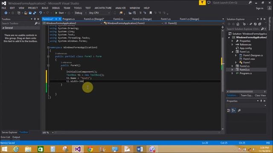Screen dimensions: 273x153
Task: Click the Windows Start button
Action: point(4,149)
